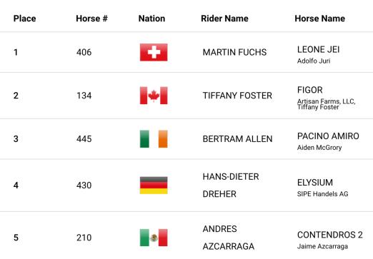Click horse number 134
The width and height of the screenshot is (373, 259).
point(84,96)
